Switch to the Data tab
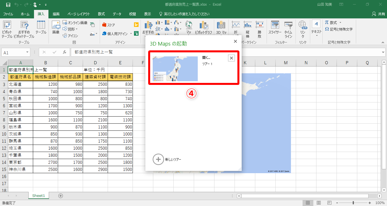This screenshot has height=206, width=387. [x=117, y=14]
